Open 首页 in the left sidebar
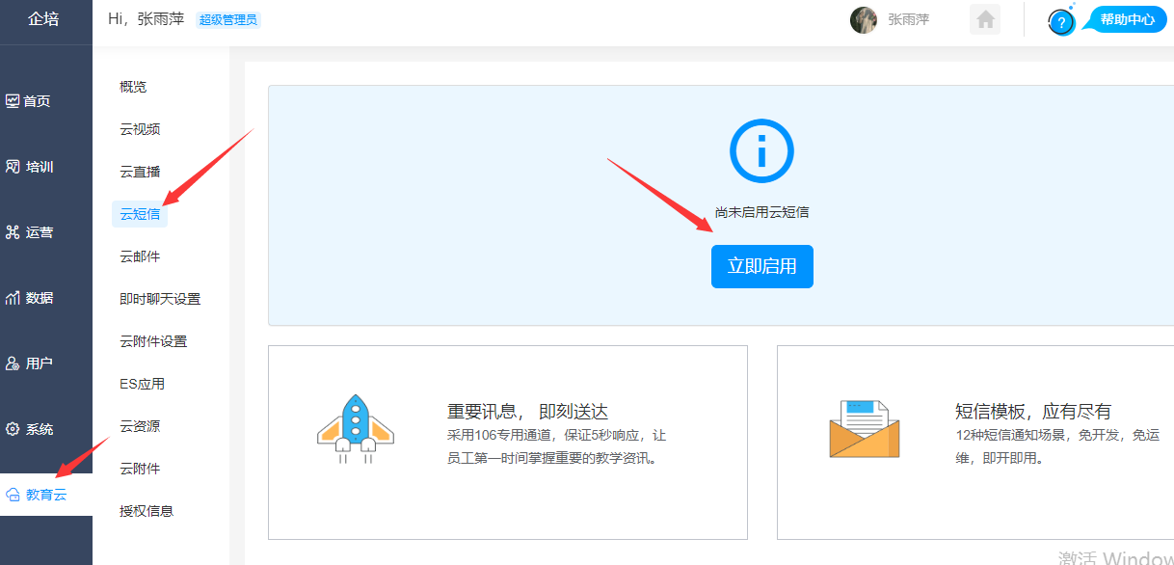This screenshot has height=565, width=1174. tap(29, 101)
